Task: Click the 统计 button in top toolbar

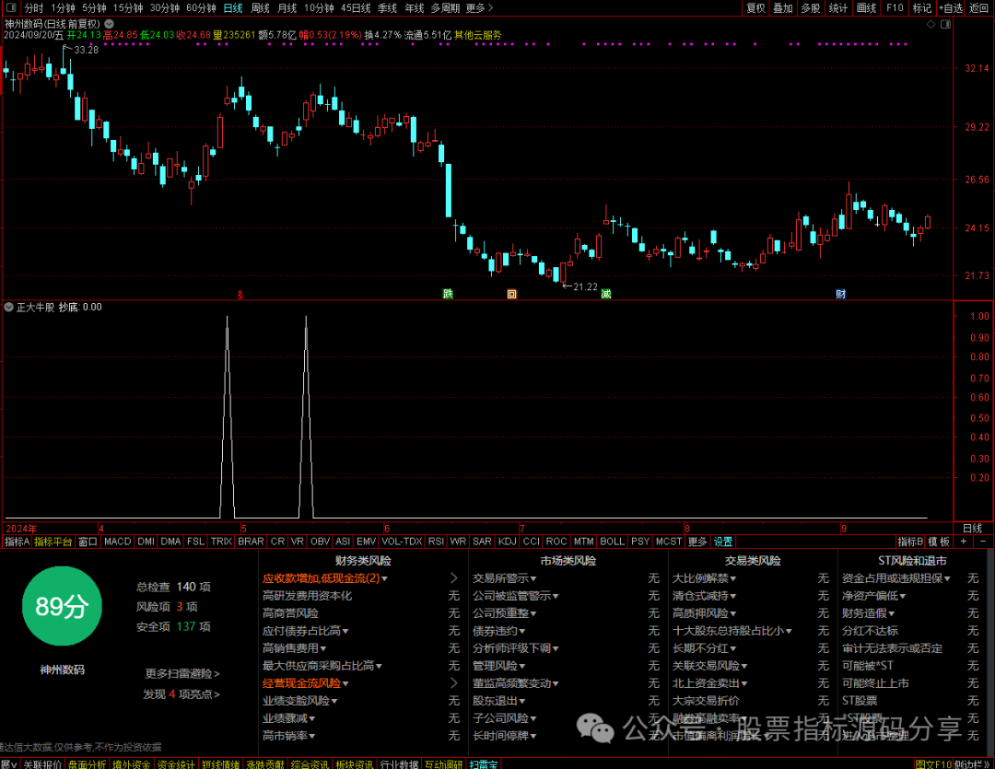Action: pyautogui.click(x=838, y=7)
